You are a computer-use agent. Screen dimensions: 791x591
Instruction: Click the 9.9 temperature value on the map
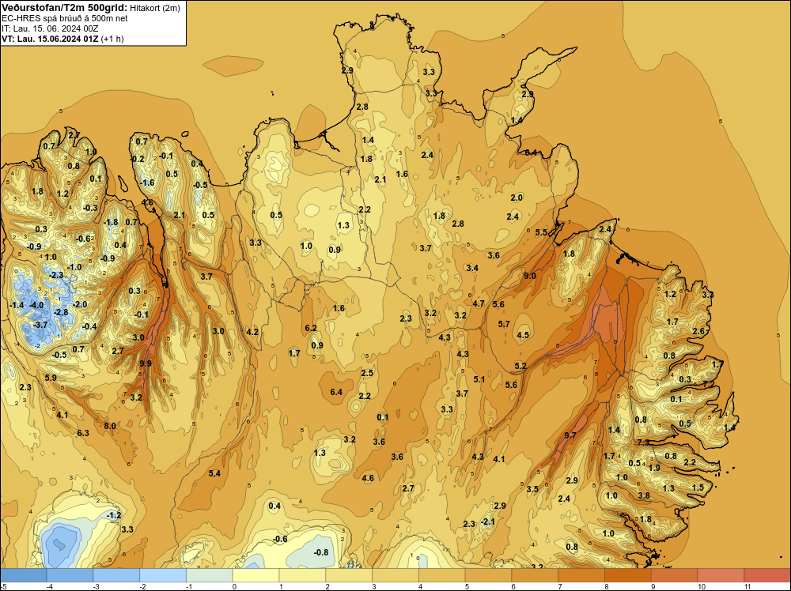pyautogui.click(x=146, y=363)
